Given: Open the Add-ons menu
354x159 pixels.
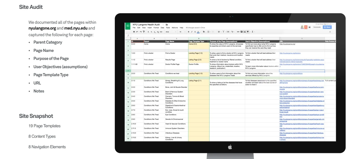Looking at the screenshot, I should coord(175,28).
